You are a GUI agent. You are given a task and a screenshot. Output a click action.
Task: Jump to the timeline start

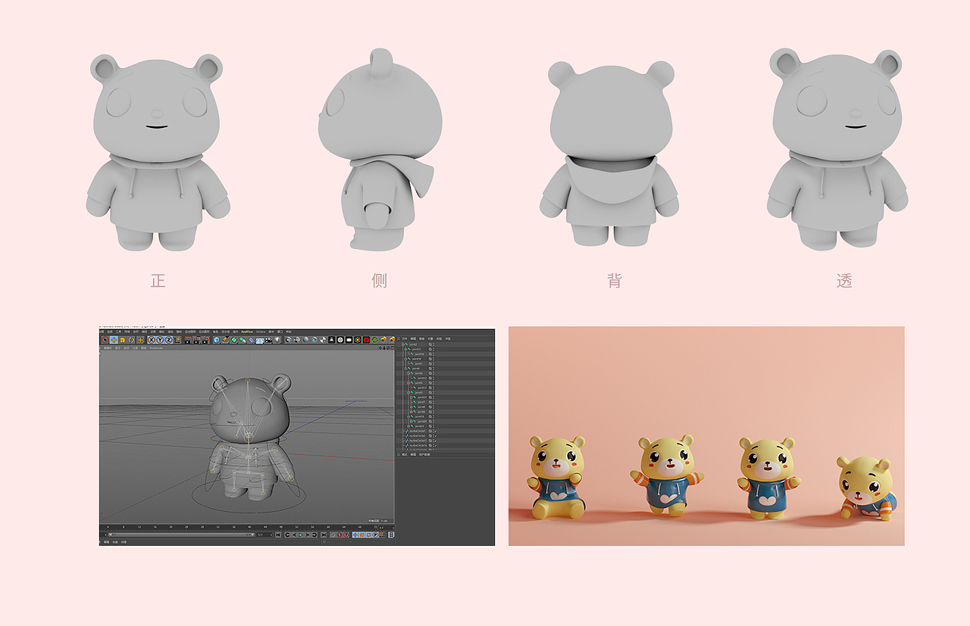pyautogui.click(x=278, y=534)
